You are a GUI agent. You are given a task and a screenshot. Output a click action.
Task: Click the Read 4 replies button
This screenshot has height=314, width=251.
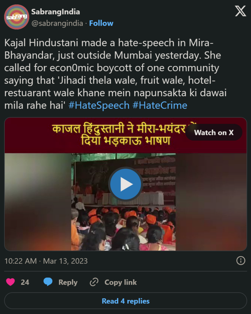click(x=126, y=301)
